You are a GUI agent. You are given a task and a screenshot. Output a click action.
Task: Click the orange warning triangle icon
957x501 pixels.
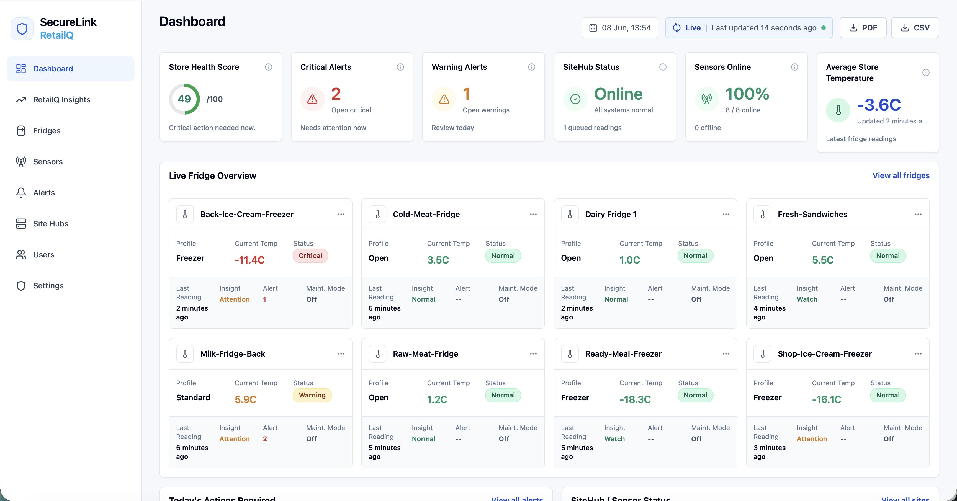[x=444, y=99]
